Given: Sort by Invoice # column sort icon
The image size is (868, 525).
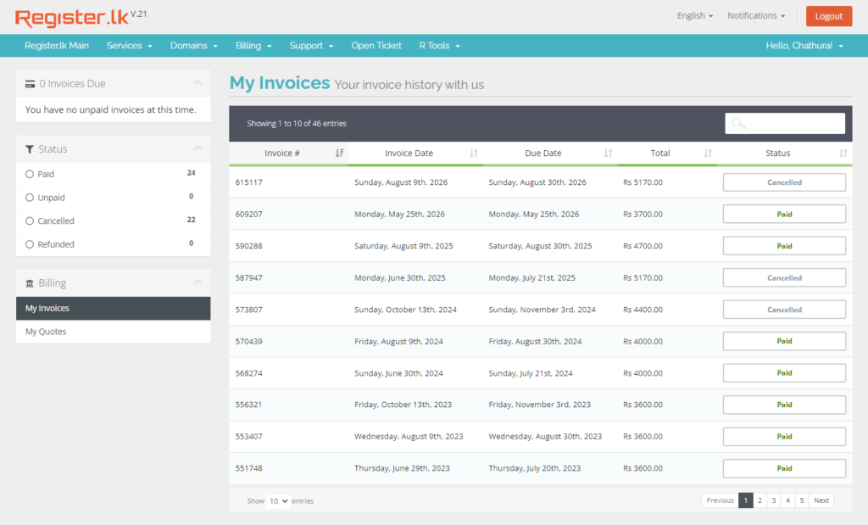Looking at the screenshot, I should coord(339,154).
